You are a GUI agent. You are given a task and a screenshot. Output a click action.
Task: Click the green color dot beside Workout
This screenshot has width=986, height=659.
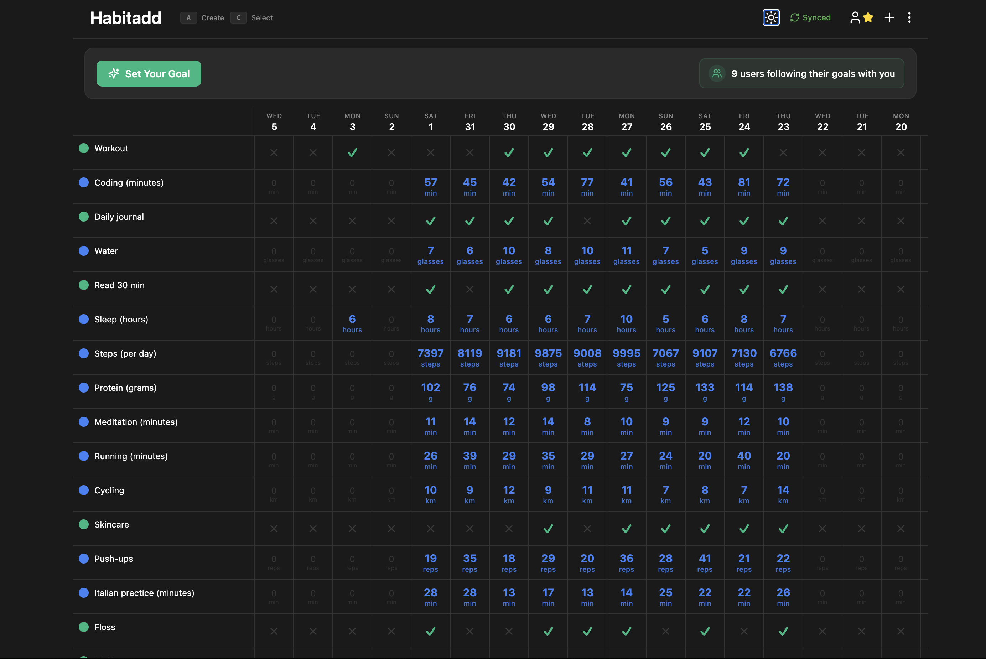pyautogui.click(x=84, y=148)
